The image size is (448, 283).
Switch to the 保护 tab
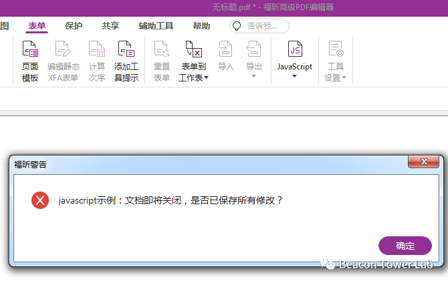[74, 26]
